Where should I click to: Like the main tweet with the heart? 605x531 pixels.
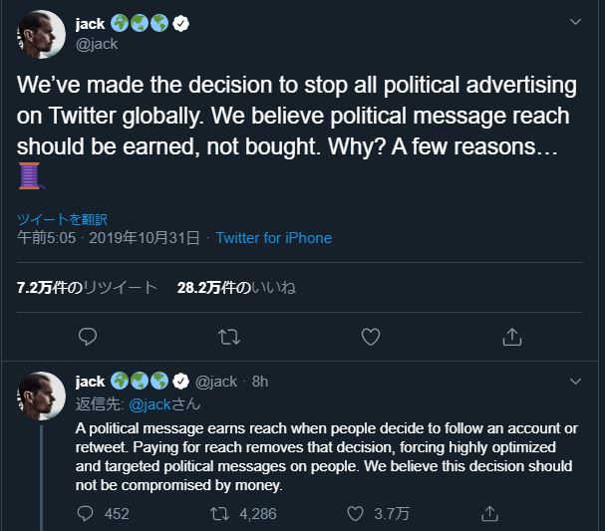click(x=371, y=338)
